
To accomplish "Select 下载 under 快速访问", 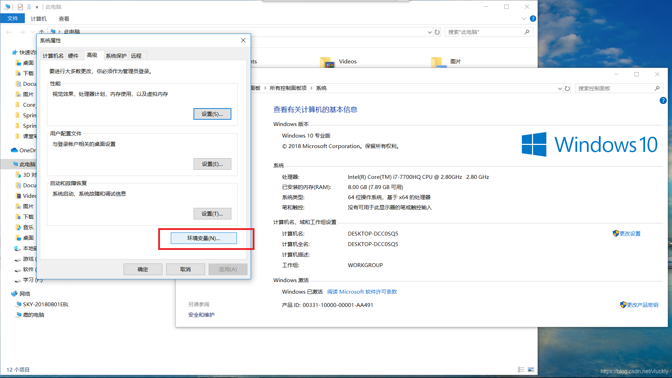I will click(x=28, y=73).
